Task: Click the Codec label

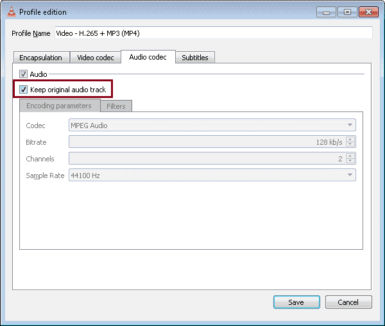Action: pyautogui.click(x=35, y=126)
